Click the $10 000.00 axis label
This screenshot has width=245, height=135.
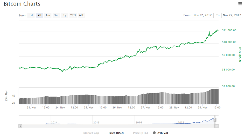(229, 42)
